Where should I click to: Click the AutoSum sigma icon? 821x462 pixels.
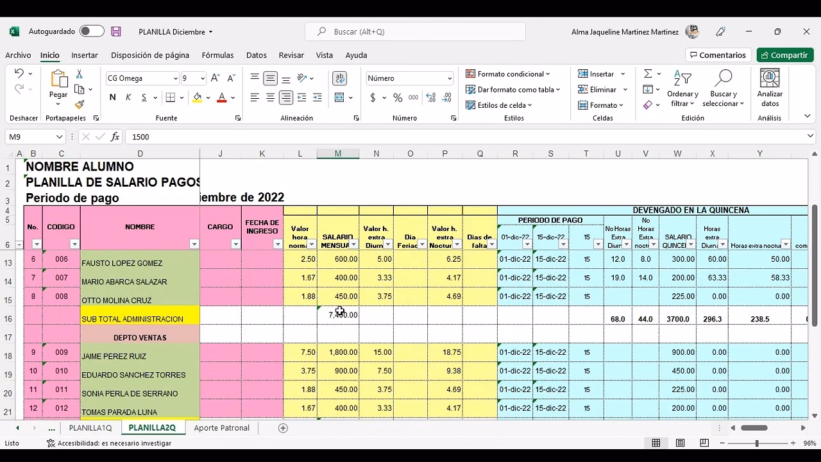[648, 74]
